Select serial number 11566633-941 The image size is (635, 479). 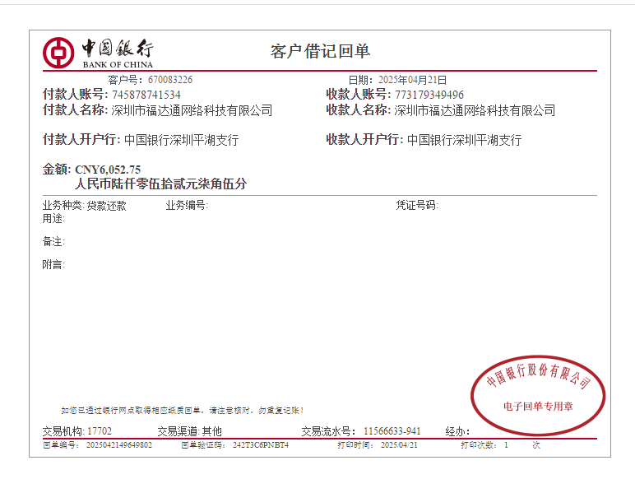point(392,431)
